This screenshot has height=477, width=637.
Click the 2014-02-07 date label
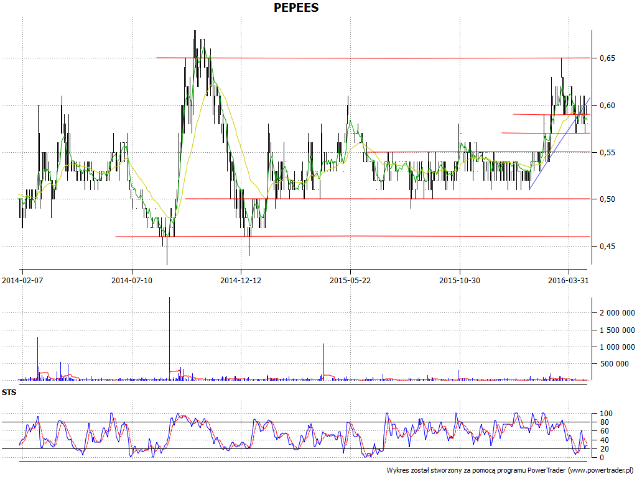[22, 280]
